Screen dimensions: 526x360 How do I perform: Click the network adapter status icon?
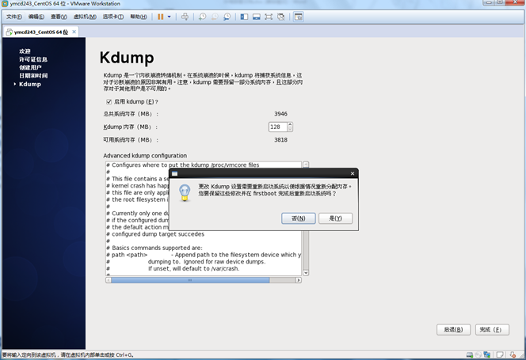click(x=487, y=355)
